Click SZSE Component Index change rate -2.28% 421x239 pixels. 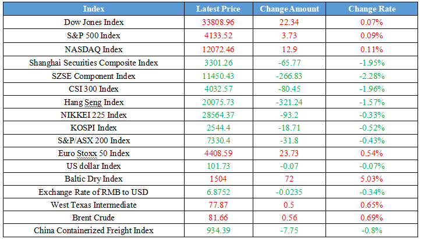[372, 76]
